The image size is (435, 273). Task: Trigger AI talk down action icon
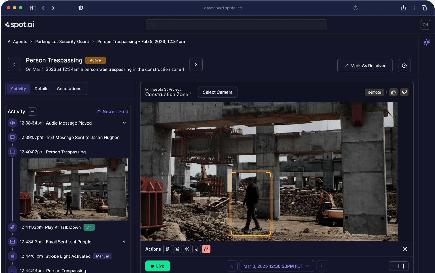coord(168,249)
